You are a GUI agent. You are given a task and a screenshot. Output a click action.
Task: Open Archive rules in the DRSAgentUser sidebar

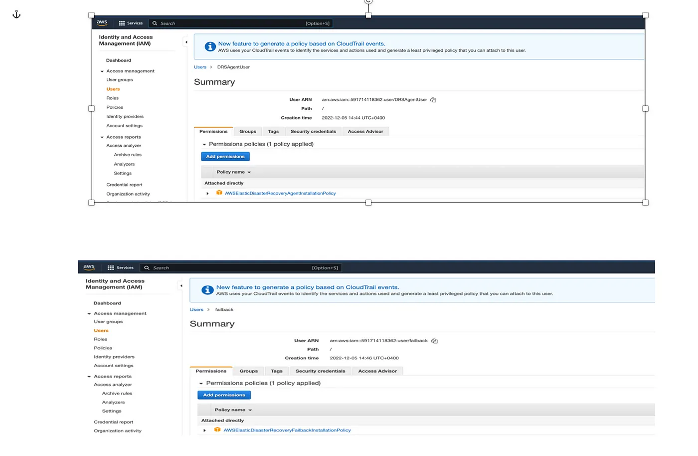[x=128, y=155]
